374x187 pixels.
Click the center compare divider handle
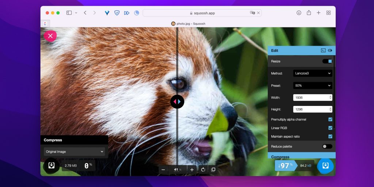click(177, 102)
